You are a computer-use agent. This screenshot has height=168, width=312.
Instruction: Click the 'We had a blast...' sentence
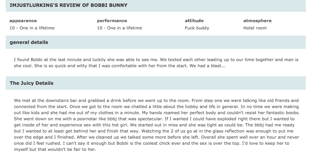[x=207, y=66]
